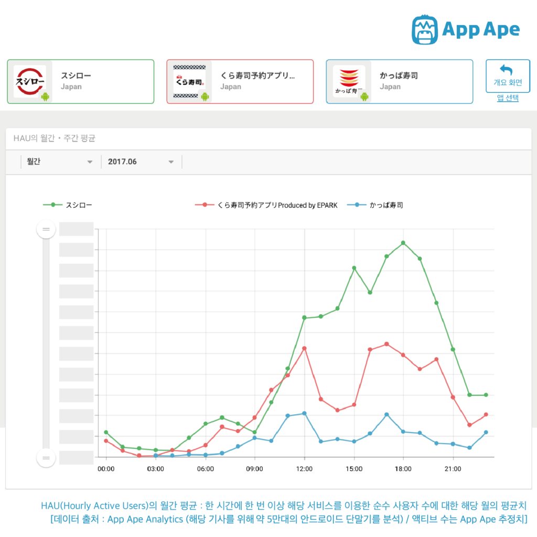537x537 pixels.
Task: Click the back arrow icon above 개요 화면
Action: click(x=506, y=70)
